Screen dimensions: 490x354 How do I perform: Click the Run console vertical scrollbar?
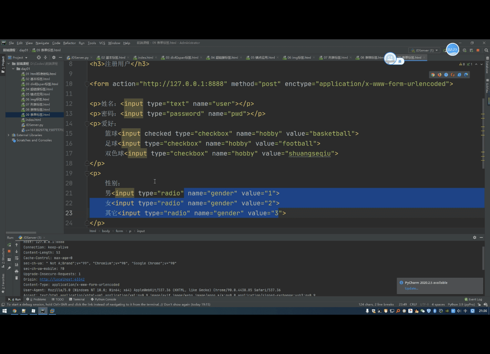tap(483, 258)
